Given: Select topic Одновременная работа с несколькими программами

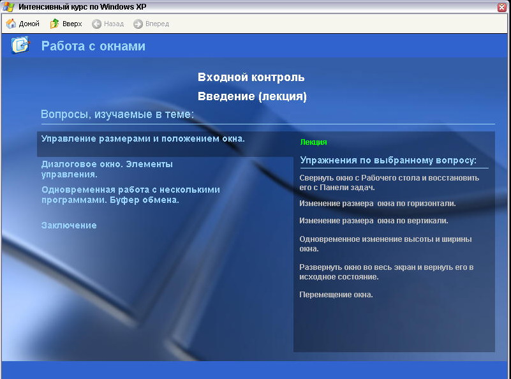Looking at the screenshot, I should (x=130, y=195).
